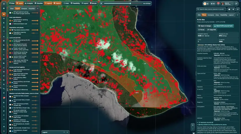Open the kemal user account dropdown
The image size is (241, 134).
pos(227,4)
